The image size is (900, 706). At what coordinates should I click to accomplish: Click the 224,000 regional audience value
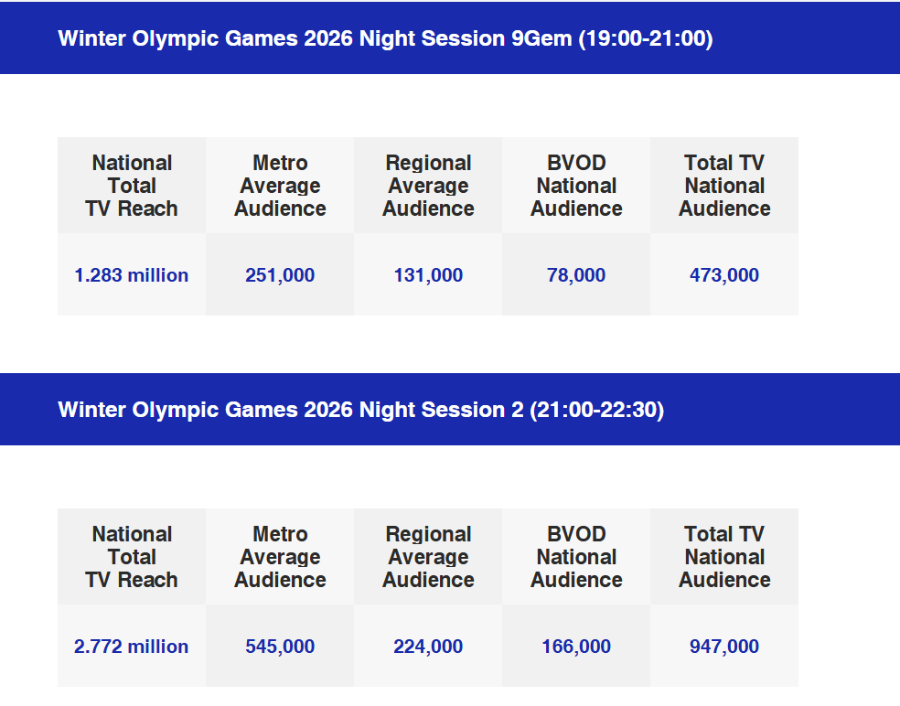(x=428, y=647)
